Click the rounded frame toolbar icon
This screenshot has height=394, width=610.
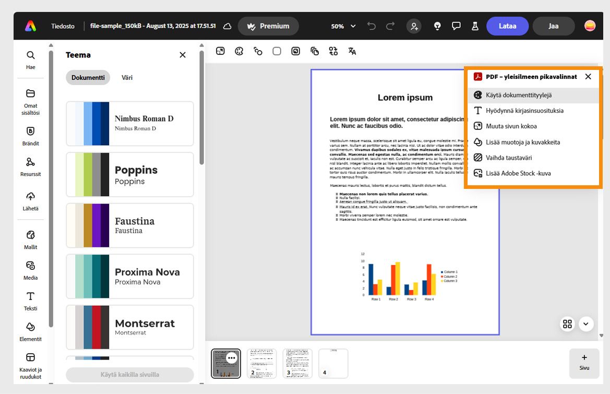click(x=296, y=51)
